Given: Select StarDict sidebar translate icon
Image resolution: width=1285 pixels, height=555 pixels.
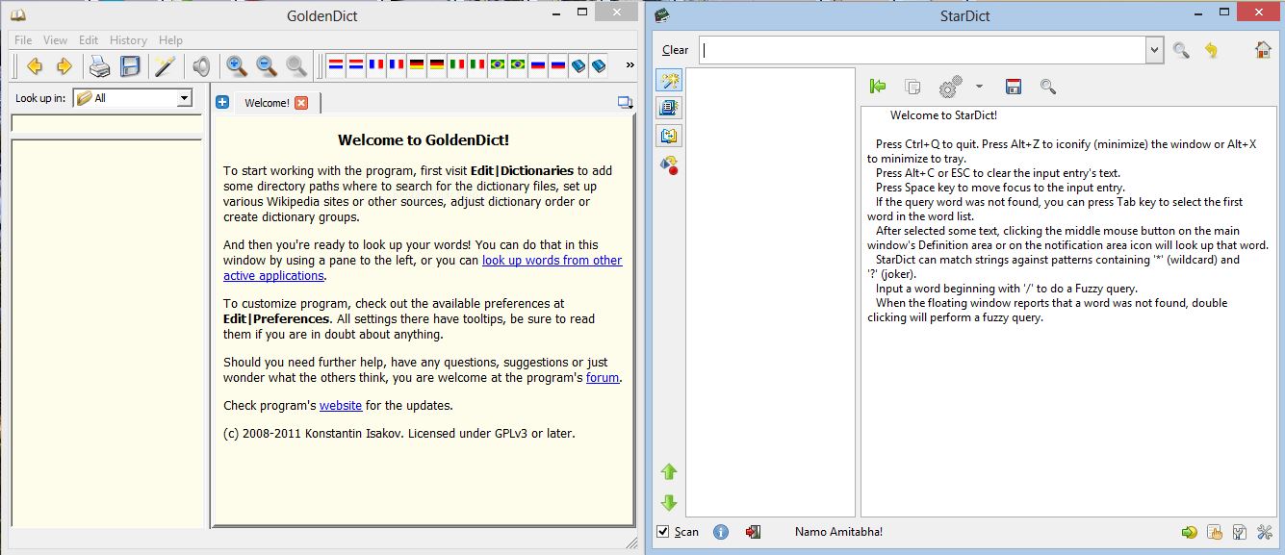Looking at the screenshot, I should pyautogui.click(x=669, y=136).
